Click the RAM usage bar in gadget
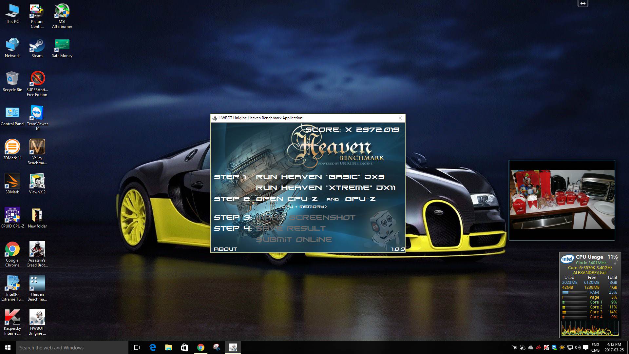The image size is (629, 354). click(575, 292)
